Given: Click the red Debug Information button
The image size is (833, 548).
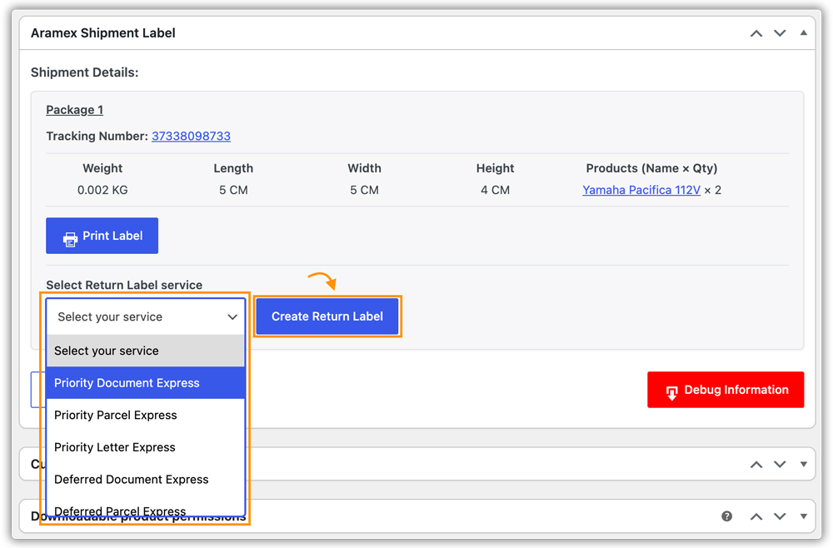Looking at the screenshot, I should tap(726, 390).
